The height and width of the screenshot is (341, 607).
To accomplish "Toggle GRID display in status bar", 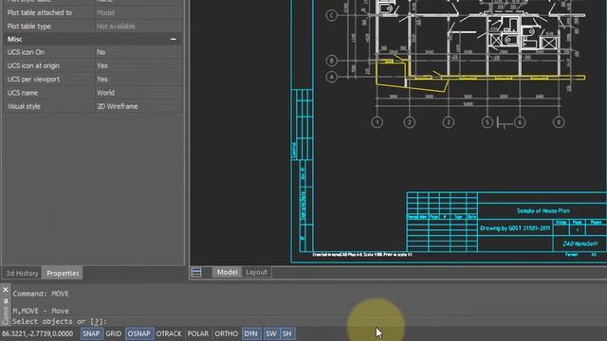I will click(114, 333).
